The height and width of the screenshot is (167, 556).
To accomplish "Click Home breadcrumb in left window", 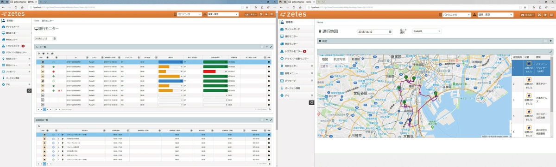I will [37, 21].
